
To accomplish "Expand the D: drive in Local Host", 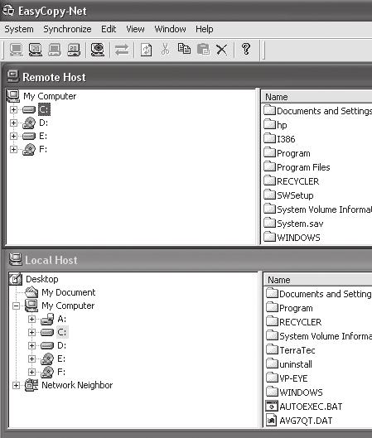I will [31, 345].
